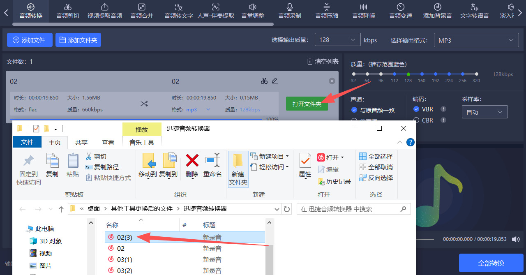Switch to the 文件 tab in Explorer
This screenshot has width=526, height=275.
click(x=27, y=142)
